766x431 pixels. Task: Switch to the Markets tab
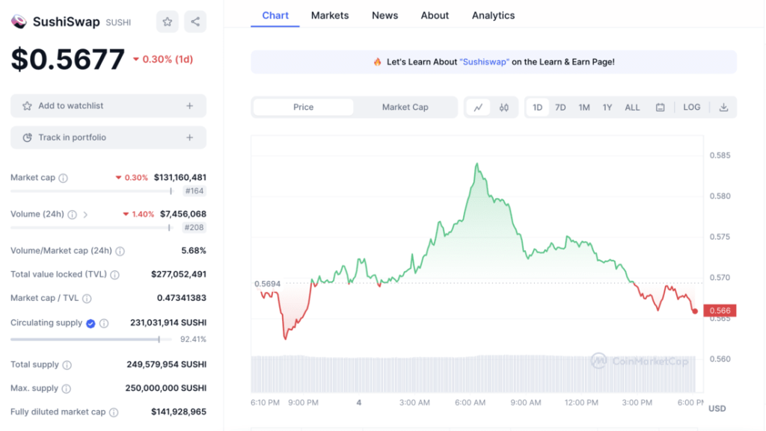(x=330, y=15)
